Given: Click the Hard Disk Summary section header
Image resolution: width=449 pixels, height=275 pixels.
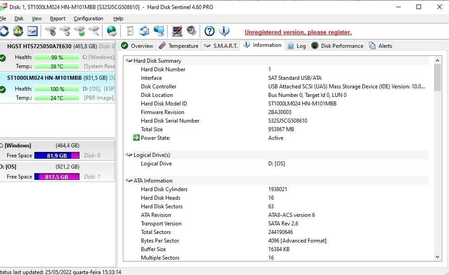Looking at the screenshot, I should click(276, 60).
